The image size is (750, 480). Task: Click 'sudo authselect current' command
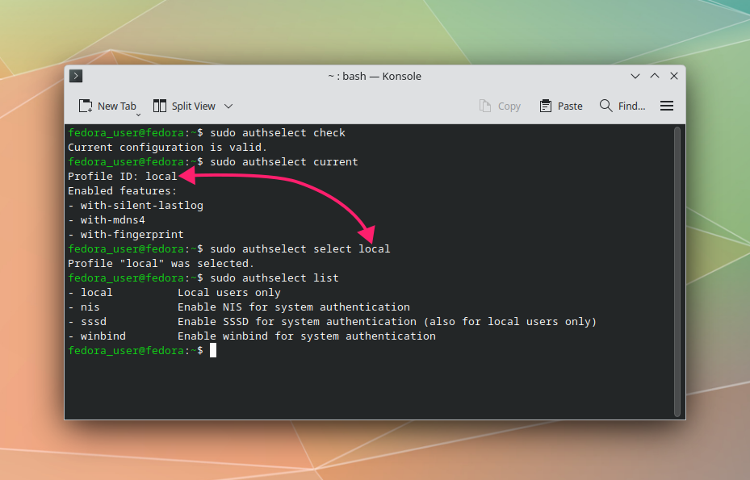[284, 161]
